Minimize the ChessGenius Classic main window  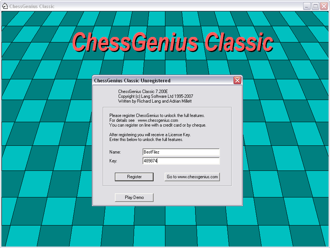[x=307, y=6]
